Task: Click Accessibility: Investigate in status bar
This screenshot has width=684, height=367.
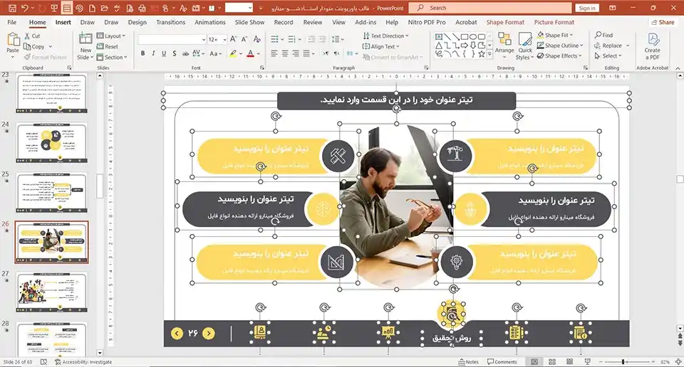Action: pyautogui.click(x=83, y=362)
